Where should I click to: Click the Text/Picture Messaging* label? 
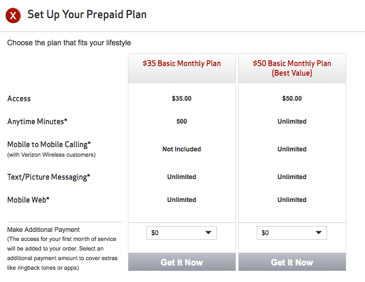[48, 177]
